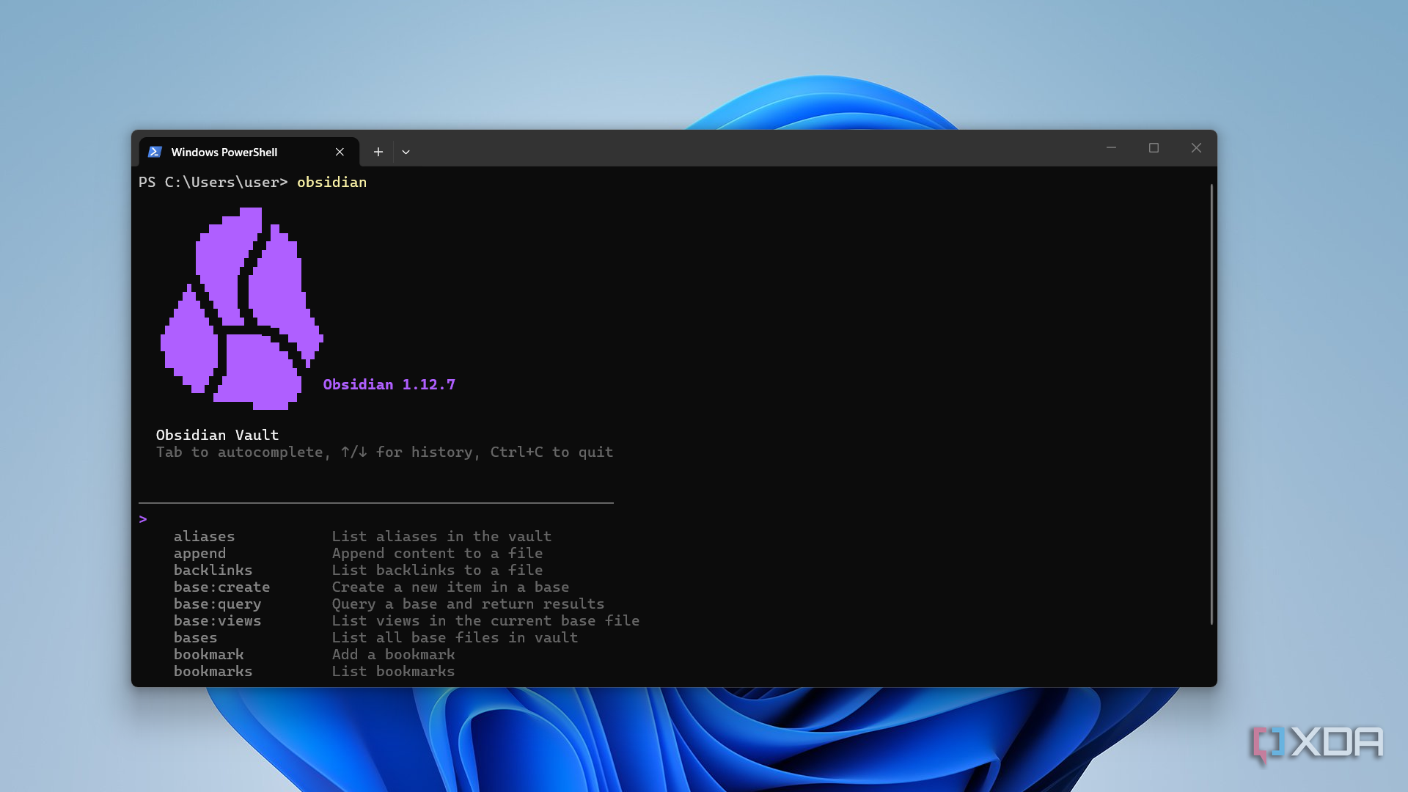This screenshot has width=1408, height=792.
Task: Click the 'bookmarks' command entry
Action: tap(213, 671)
